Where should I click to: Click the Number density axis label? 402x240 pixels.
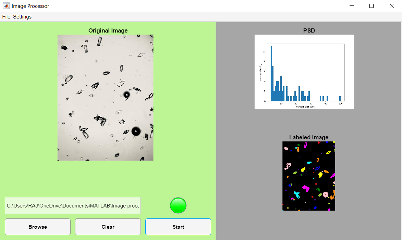[261, 72]
